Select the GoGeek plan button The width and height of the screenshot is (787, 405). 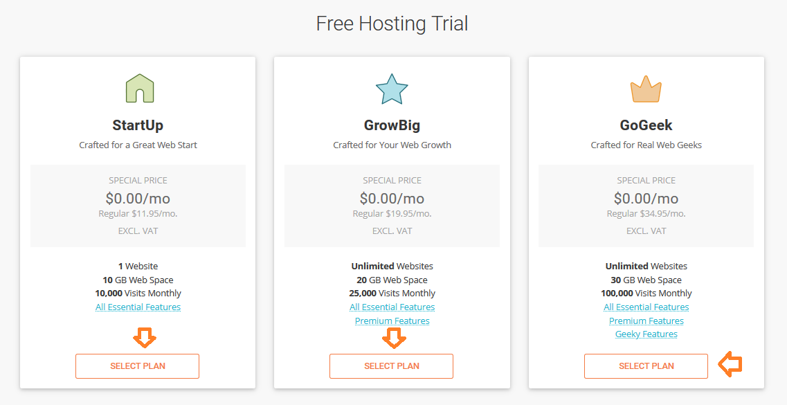[646, 366]
